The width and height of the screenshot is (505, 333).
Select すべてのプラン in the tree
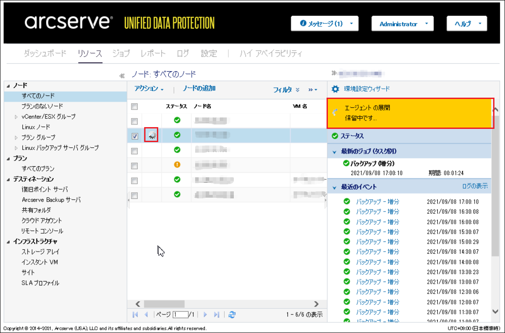click(x=38, y=168)
